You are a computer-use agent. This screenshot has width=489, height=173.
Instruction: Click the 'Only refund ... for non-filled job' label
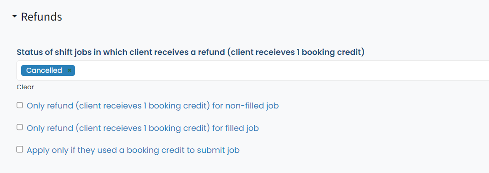(152, 106)
